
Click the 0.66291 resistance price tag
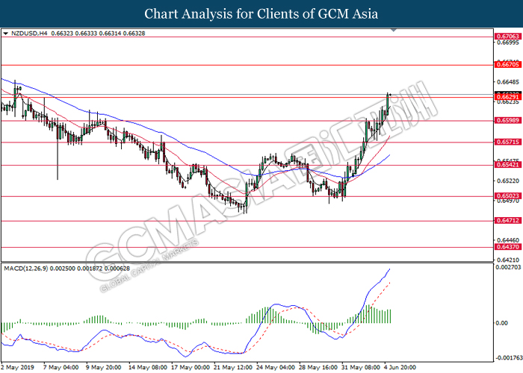(x=506, y=97)
